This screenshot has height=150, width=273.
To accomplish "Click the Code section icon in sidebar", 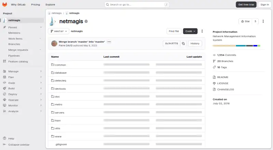I will 4,82.
